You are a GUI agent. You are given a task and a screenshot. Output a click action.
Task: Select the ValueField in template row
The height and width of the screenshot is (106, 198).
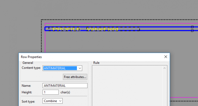tap(102, 29)
